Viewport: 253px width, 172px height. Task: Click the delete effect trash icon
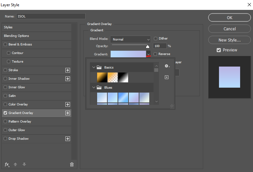pos(72,164)
